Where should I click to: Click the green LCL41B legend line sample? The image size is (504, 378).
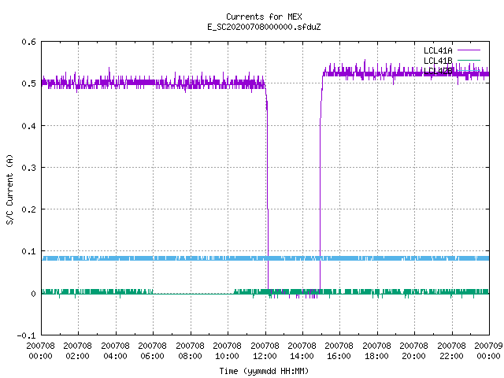coord(469,61)
